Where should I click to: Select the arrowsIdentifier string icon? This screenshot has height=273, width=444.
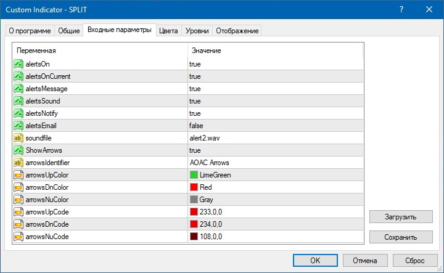coord(18,163)
